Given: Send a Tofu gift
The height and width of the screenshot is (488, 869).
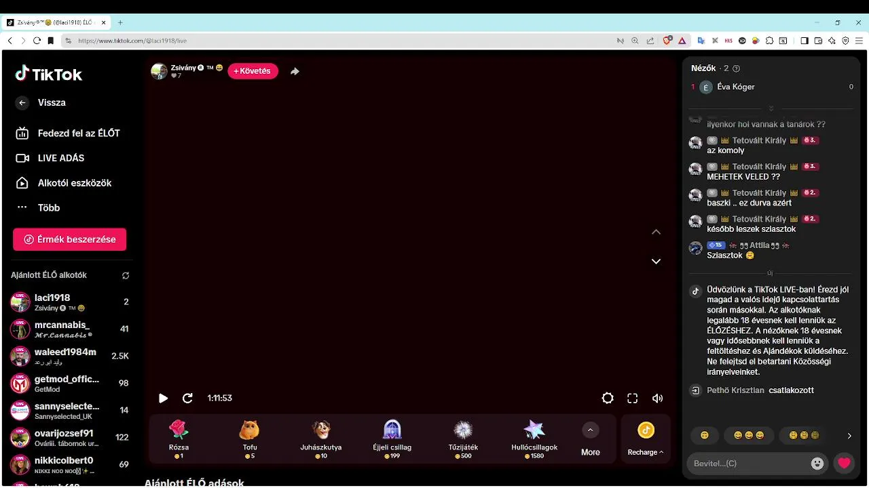Looking at the screenshot, I should 250,439.
